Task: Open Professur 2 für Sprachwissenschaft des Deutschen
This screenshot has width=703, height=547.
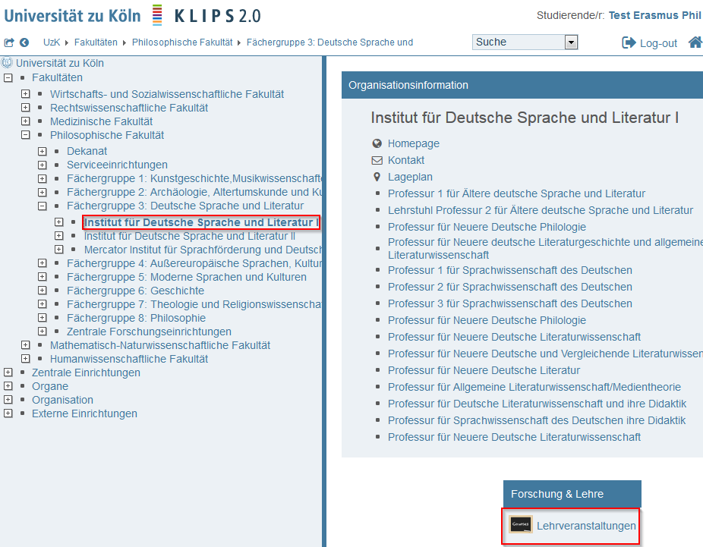Action: pos(509,287)
